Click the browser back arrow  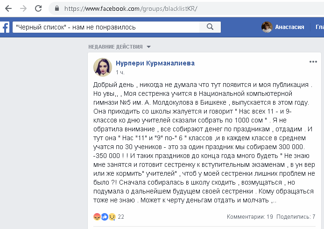tap(8, 8)
